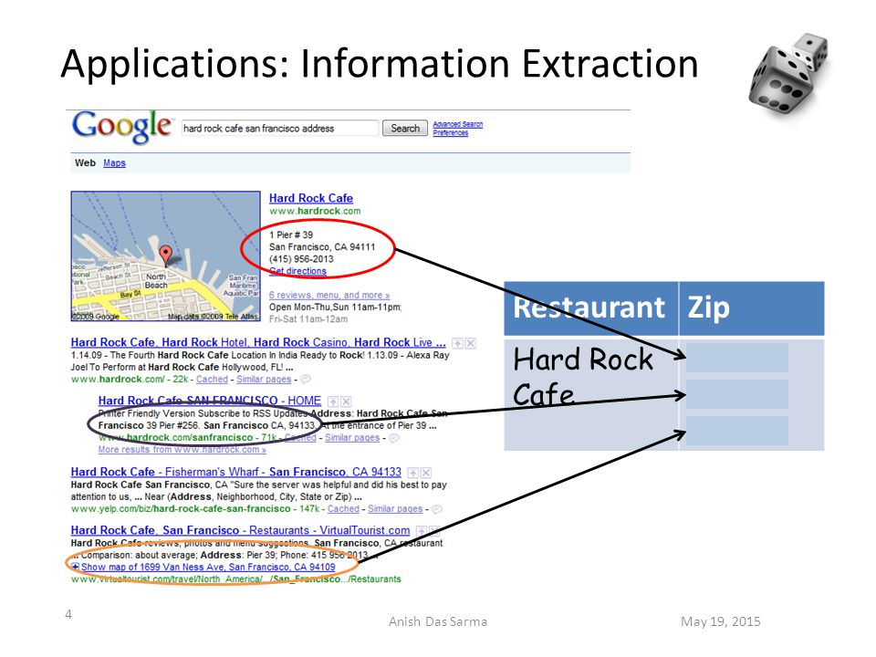Remove the Hard Rock Hotel, Casino result
Image resolution: width=876 pixels, height=657 pixels.
point(471,343)
